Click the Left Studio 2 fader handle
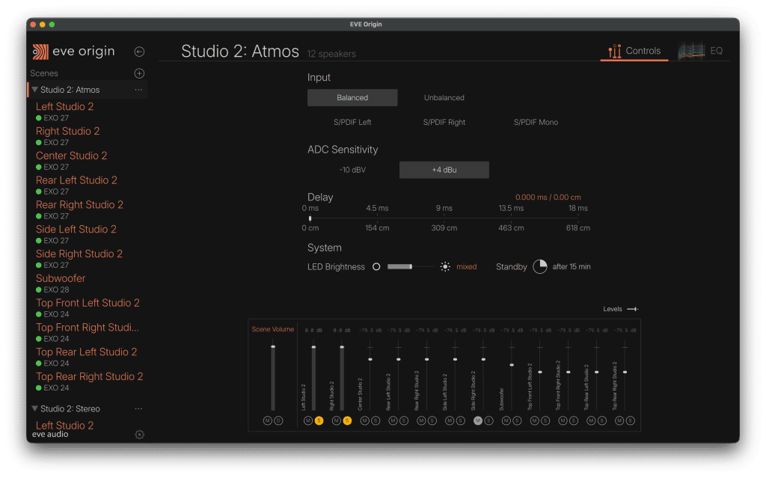This screenshot has width=766, height=478. click(313, 347)
